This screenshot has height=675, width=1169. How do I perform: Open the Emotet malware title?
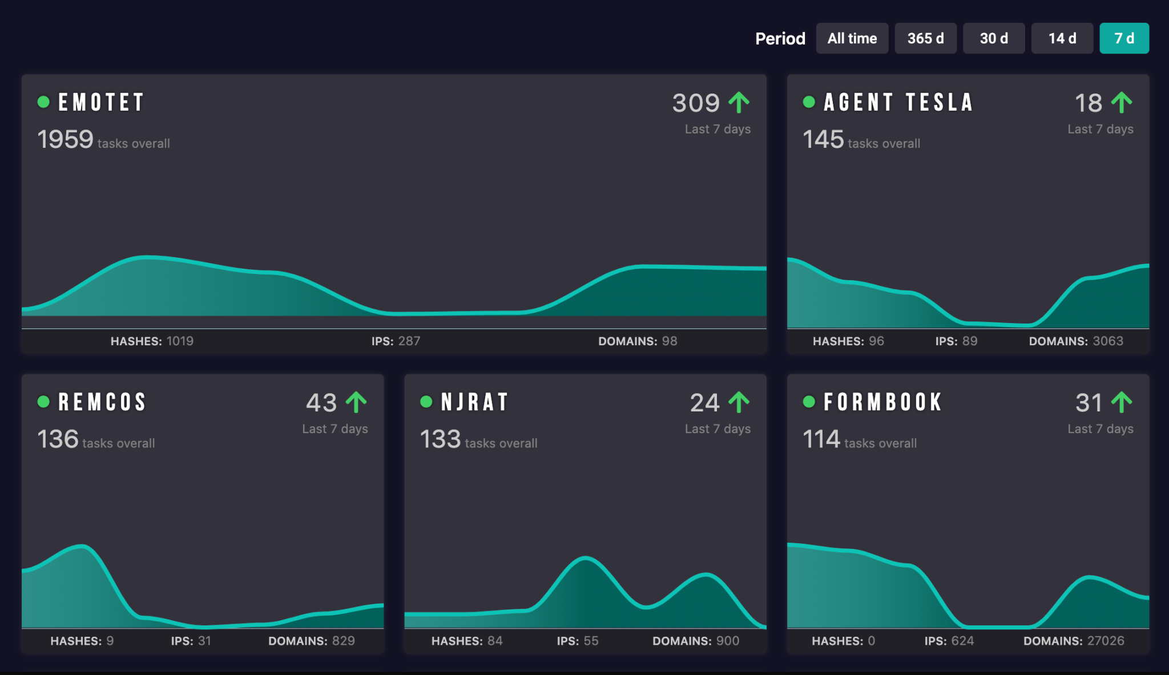click(101, 103)
